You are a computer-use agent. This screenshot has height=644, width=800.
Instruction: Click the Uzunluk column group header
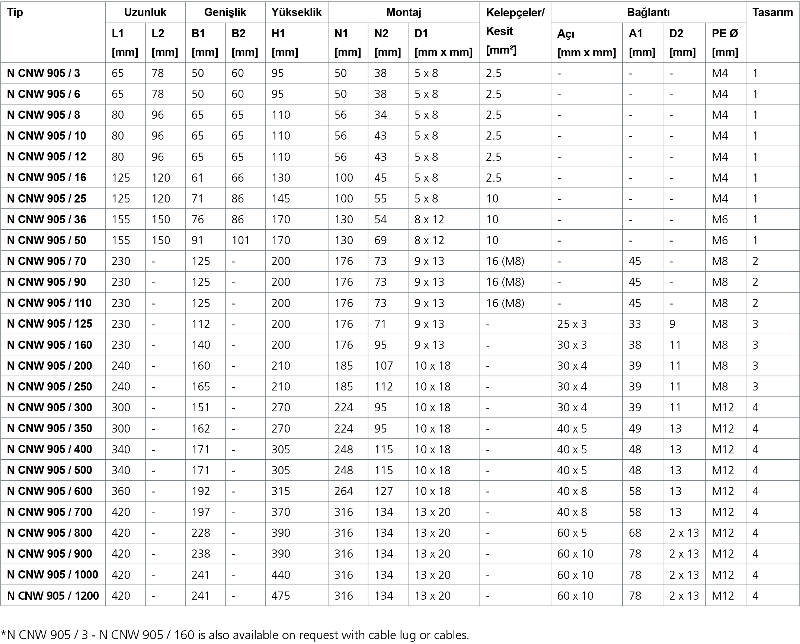tap(145, 12)
